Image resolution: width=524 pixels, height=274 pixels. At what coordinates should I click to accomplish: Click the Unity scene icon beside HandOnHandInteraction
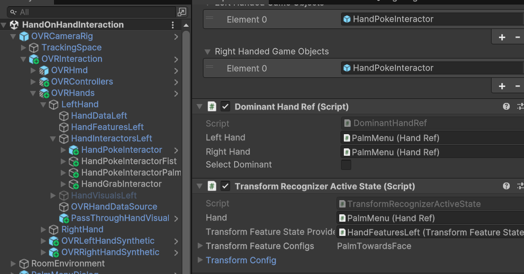click(x=14, y=24)
